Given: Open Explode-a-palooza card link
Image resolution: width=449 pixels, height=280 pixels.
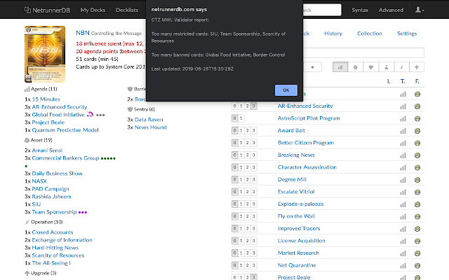Looking at the screenshot, I should 300,204.
